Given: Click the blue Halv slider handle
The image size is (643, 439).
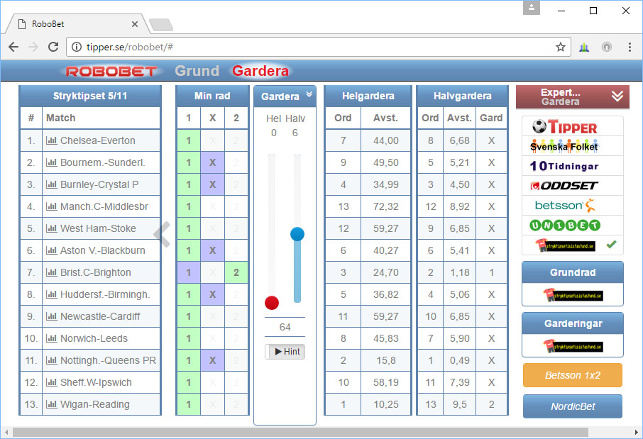Looking at the screenshot, I should click(297, 234).
